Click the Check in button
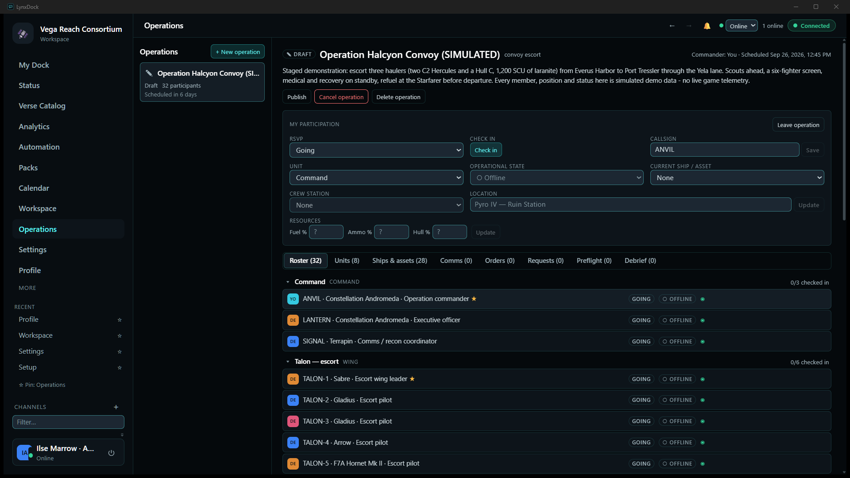 pyautogui.click(x=486, y=150)
